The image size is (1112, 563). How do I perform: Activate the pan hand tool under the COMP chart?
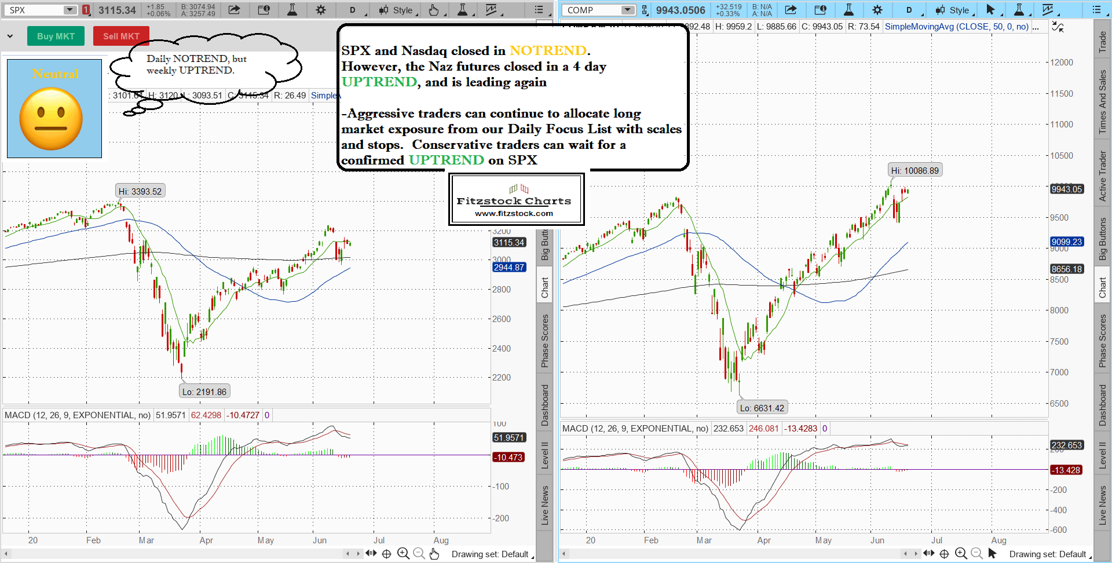tap(992, 554)
